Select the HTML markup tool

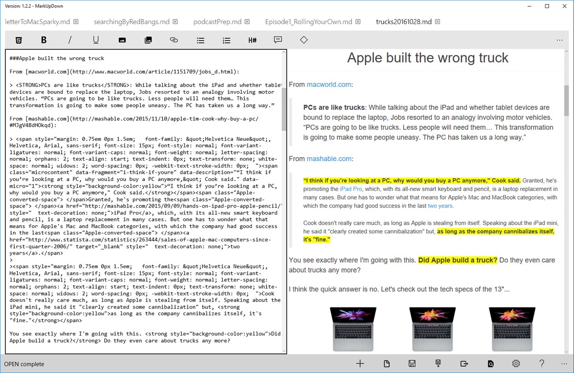[x=18, y=40]
